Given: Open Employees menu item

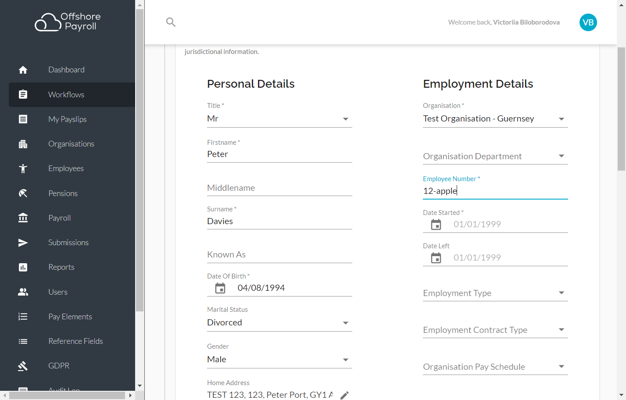Looking at the screenshot, I should pos(72,168).
